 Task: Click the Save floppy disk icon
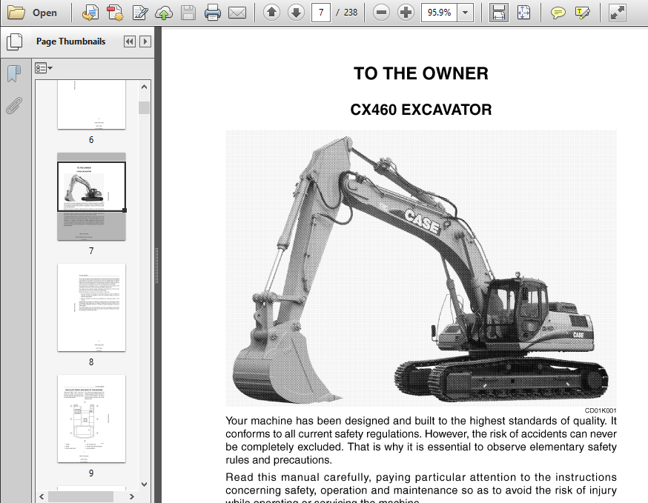click(188, 13)
